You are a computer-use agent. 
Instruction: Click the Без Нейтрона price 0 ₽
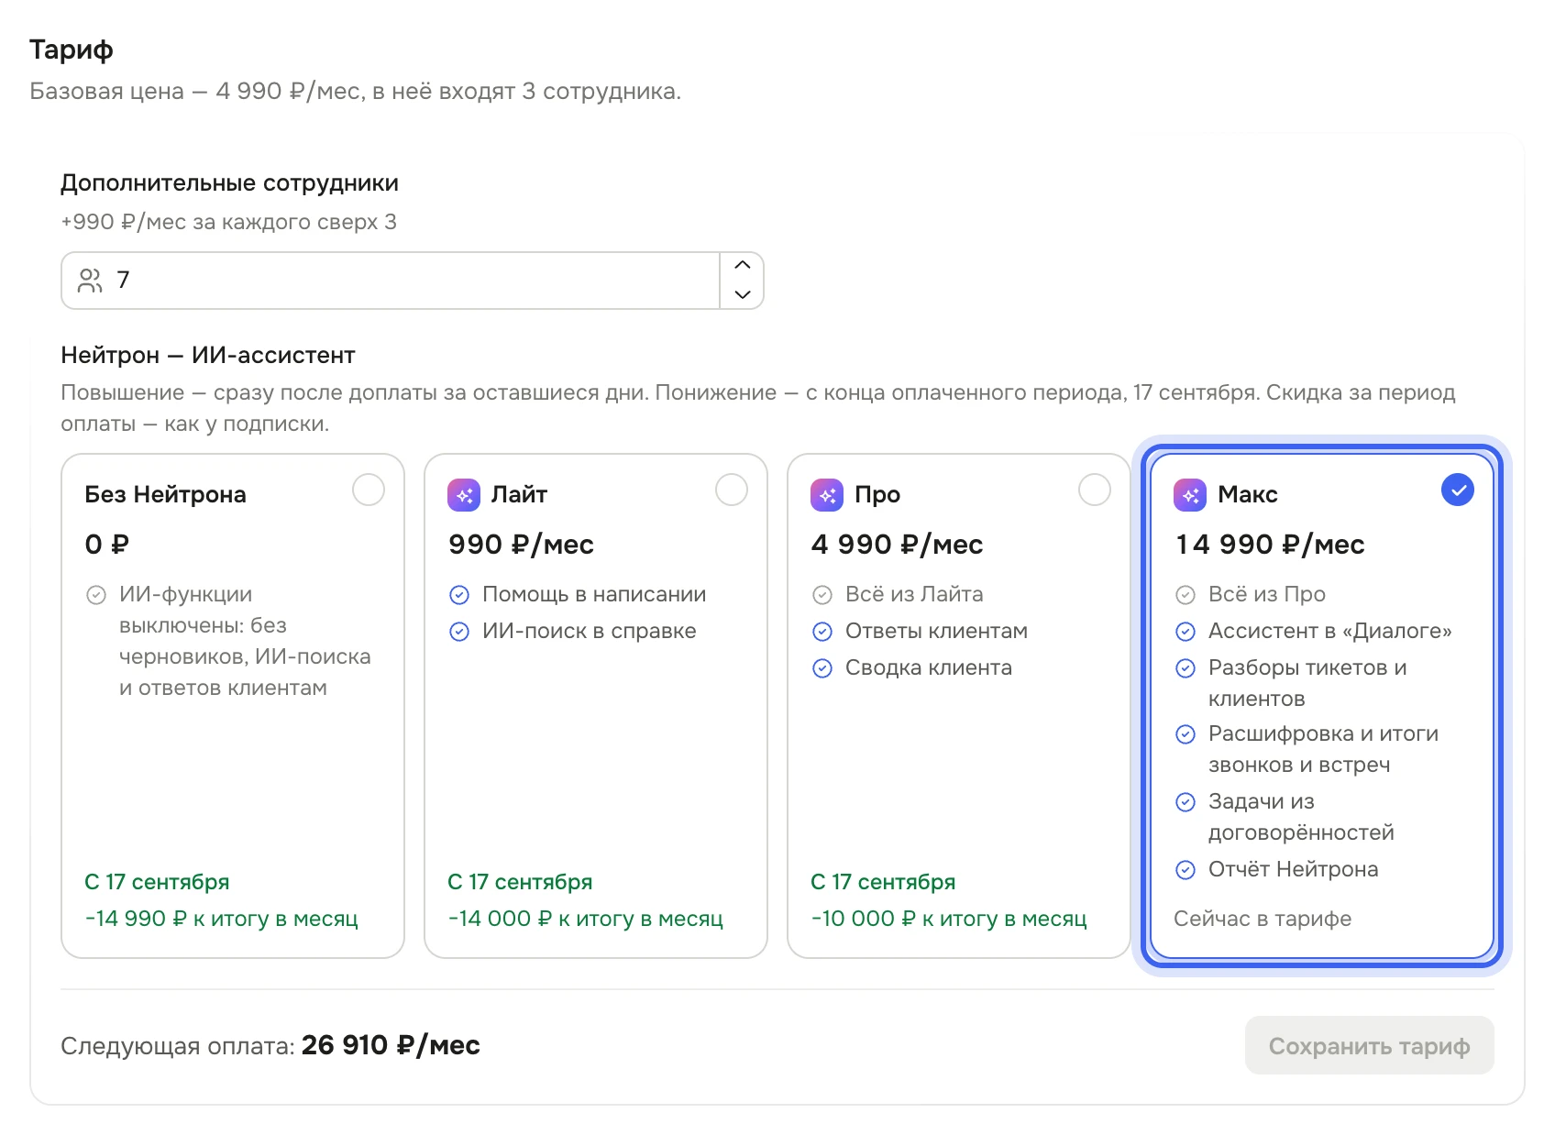point(106,545)
